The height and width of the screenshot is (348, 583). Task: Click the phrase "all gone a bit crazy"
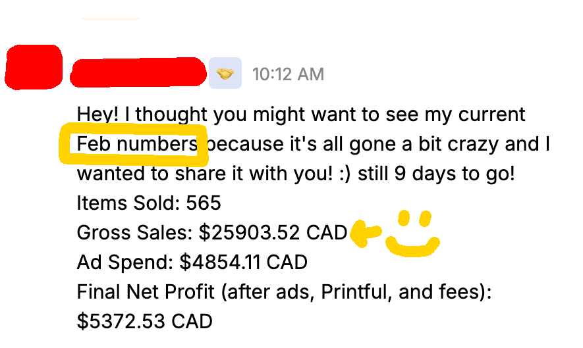[x=409, y=144]
